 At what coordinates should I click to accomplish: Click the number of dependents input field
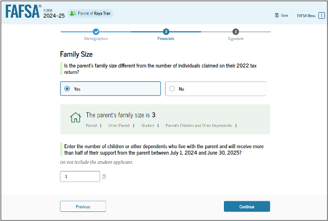point(80,176)
